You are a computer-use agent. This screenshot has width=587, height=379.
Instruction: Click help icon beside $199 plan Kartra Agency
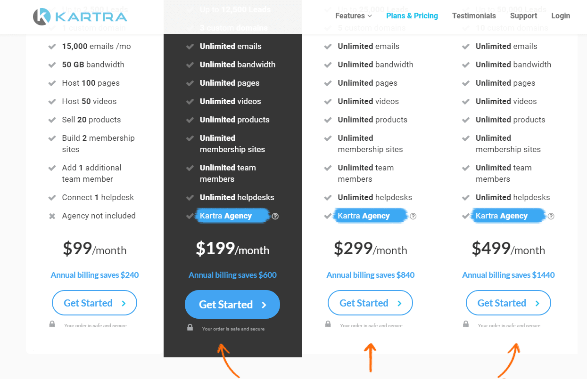pos(275,216)
